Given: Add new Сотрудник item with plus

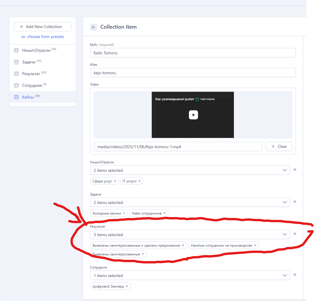Looking at the screenshot, I should pos(295,275).
